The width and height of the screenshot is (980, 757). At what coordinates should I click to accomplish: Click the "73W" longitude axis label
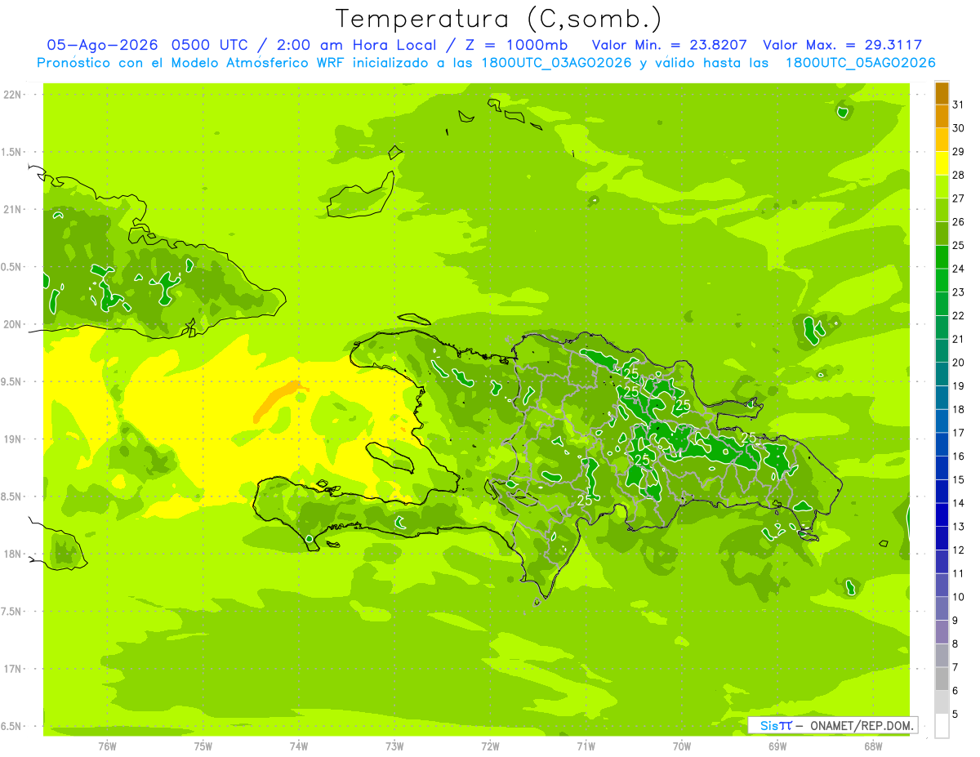pyautogui.click(x=394, y=746)
